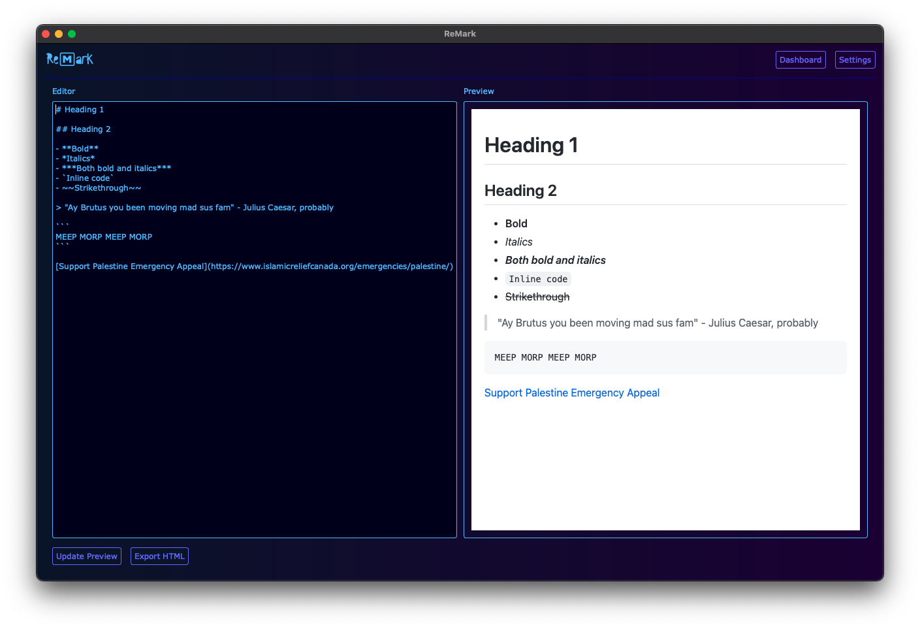The height and width of the screenshot is (629, 920).
Task: Click the 'Bold' bullet in preview
Action: 516,223
